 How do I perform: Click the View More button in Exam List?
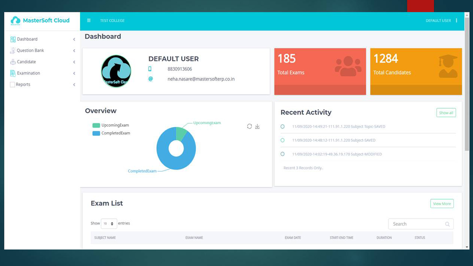tap(442, 204)
